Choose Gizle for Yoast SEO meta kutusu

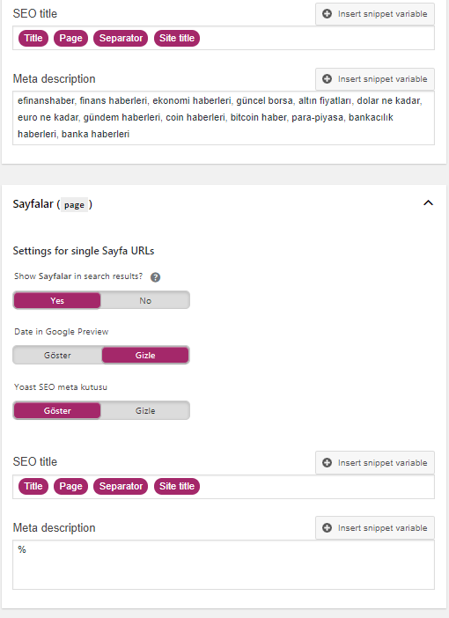click(145, 411)
